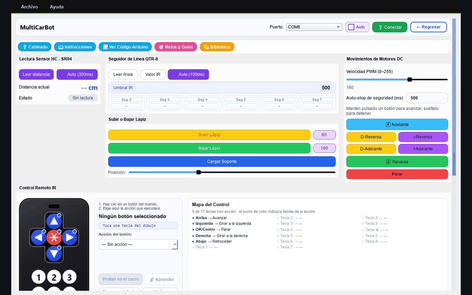Open the Puerto COM6 dropdown
Screen dimensions: 472x295
pos(314,27)
